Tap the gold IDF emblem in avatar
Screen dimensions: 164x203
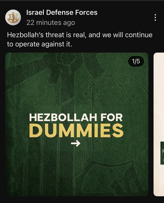[13, 17]
